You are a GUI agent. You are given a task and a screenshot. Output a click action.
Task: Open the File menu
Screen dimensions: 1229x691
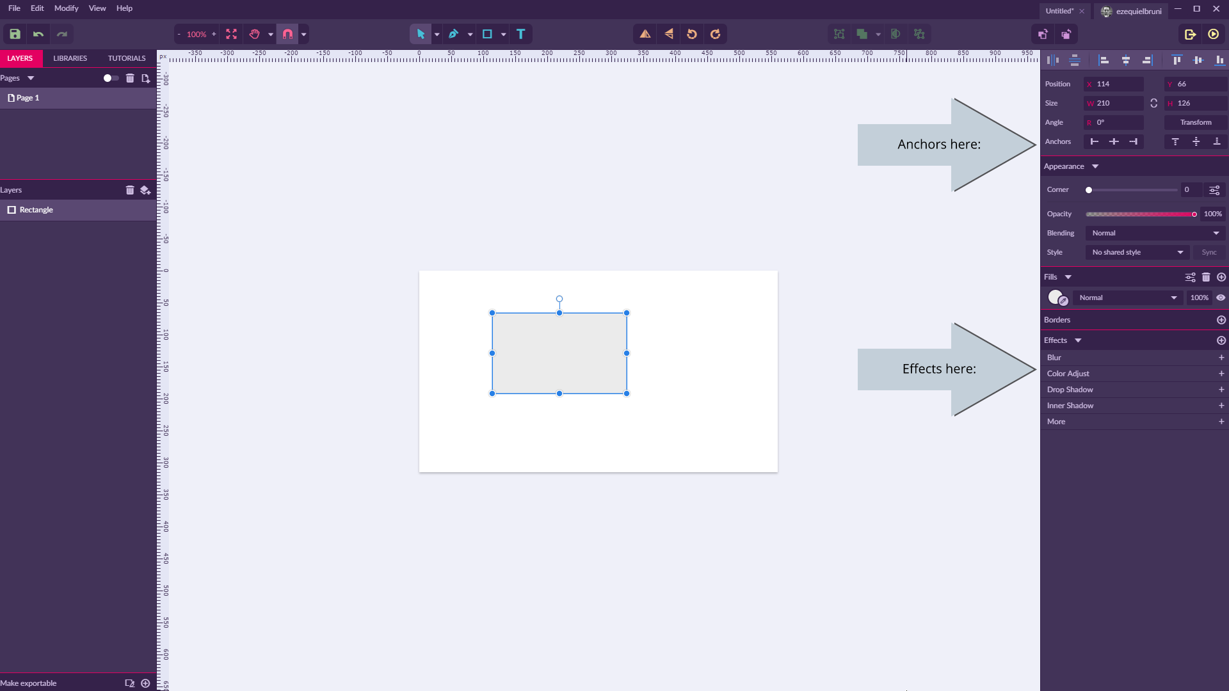[x=14, y=8]
